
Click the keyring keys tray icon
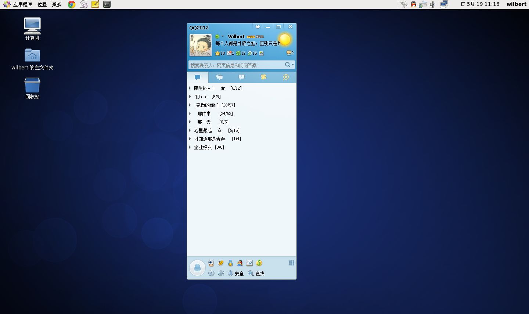coord(404,4)
